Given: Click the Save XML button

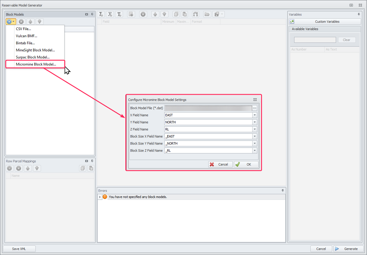Looking at the screenshot, I should (19, 249).
